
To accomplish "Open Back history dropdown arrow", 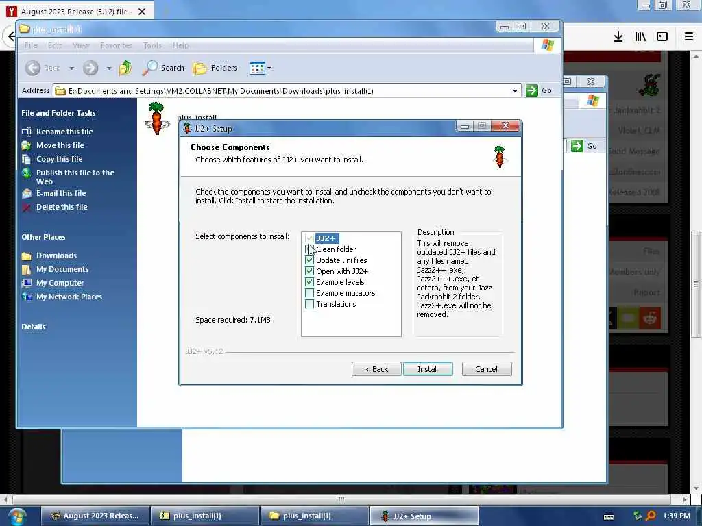I will tap(71, 68).
